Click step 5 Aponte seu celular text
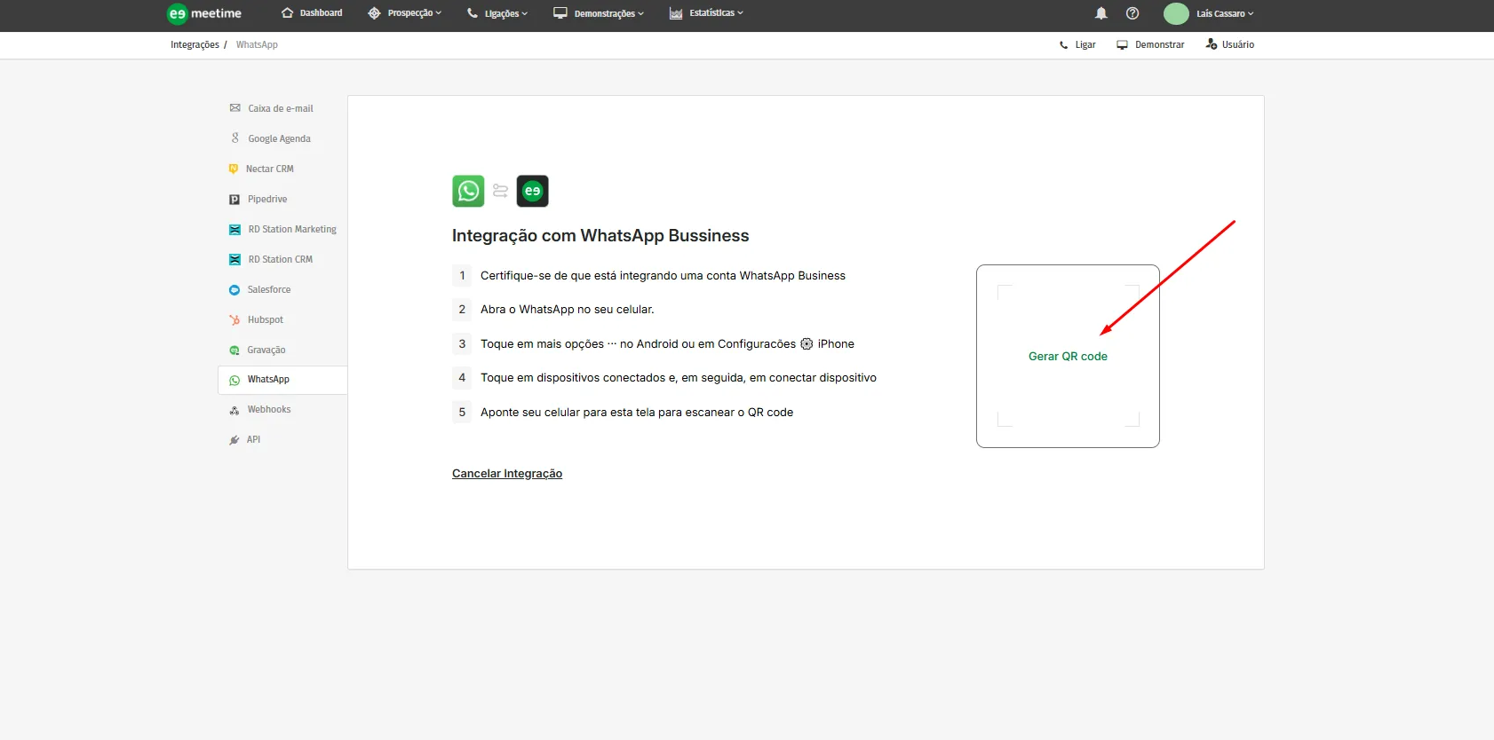The width and height of the screenshot is (1494, 740). (x=637, y=413)
